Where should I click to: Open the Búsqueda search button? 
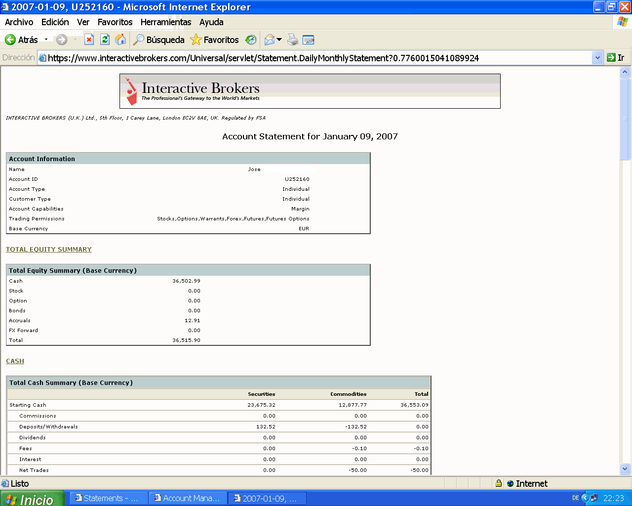159,40
